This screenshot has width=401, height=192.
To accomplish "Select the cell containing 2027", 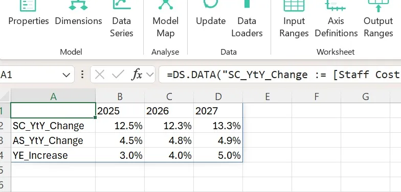I will (218, 110).
